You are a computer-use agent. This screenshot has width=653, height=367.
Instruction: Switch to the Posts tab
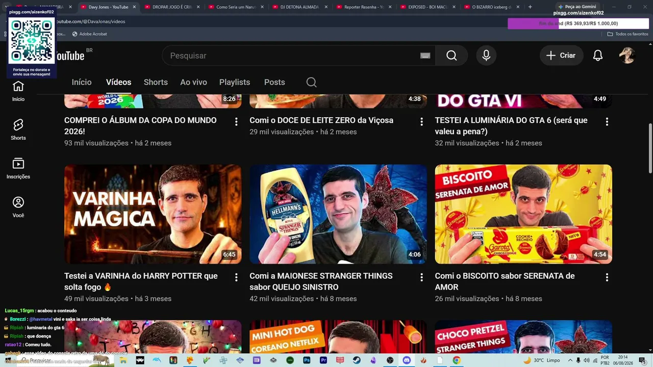(x=274, y=82)
